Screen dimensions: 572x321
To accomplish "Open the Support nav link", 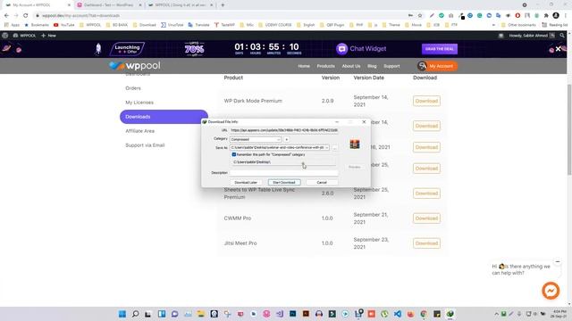I will 391,66.
